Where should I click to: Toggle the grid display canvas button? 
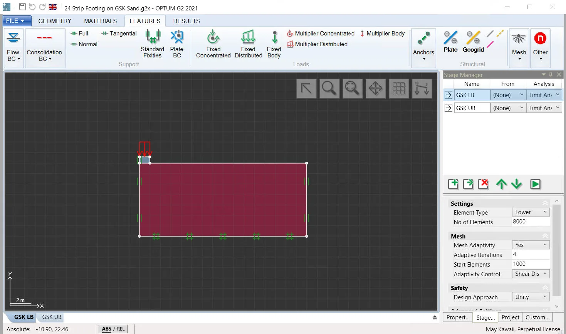point(398,88)
